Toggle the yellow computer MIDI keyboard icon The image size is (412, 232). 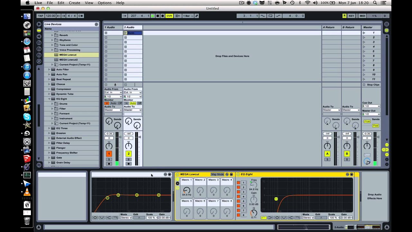pos(344,16)
